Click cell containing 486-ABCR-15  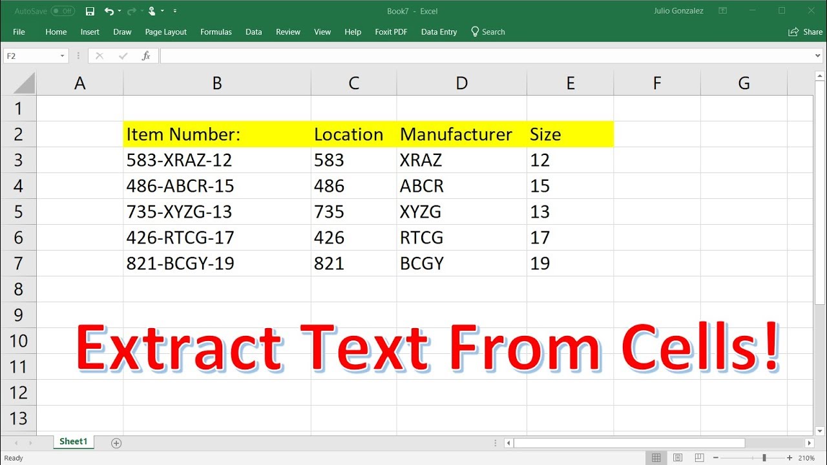click(217, 186)
